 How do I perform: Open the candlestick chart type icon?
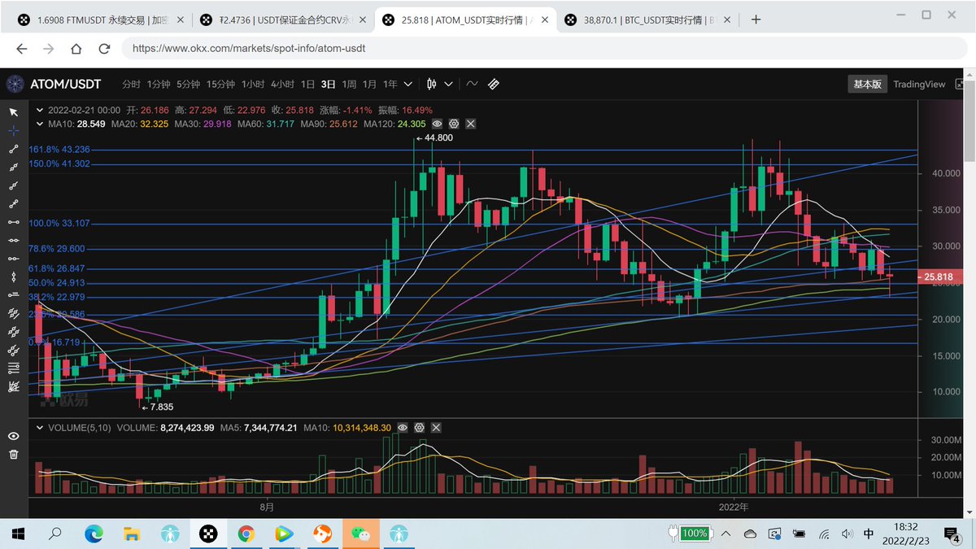(432, 84)
